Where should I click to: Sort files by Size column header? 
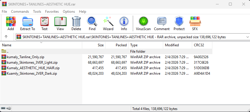pyautogui.click(x=93, y=45)
